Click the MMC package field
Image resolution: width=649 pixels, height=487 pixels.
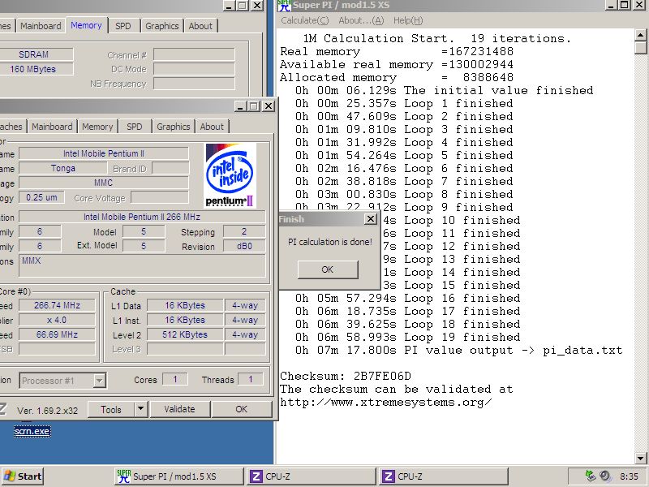click(x=104, y=183)
